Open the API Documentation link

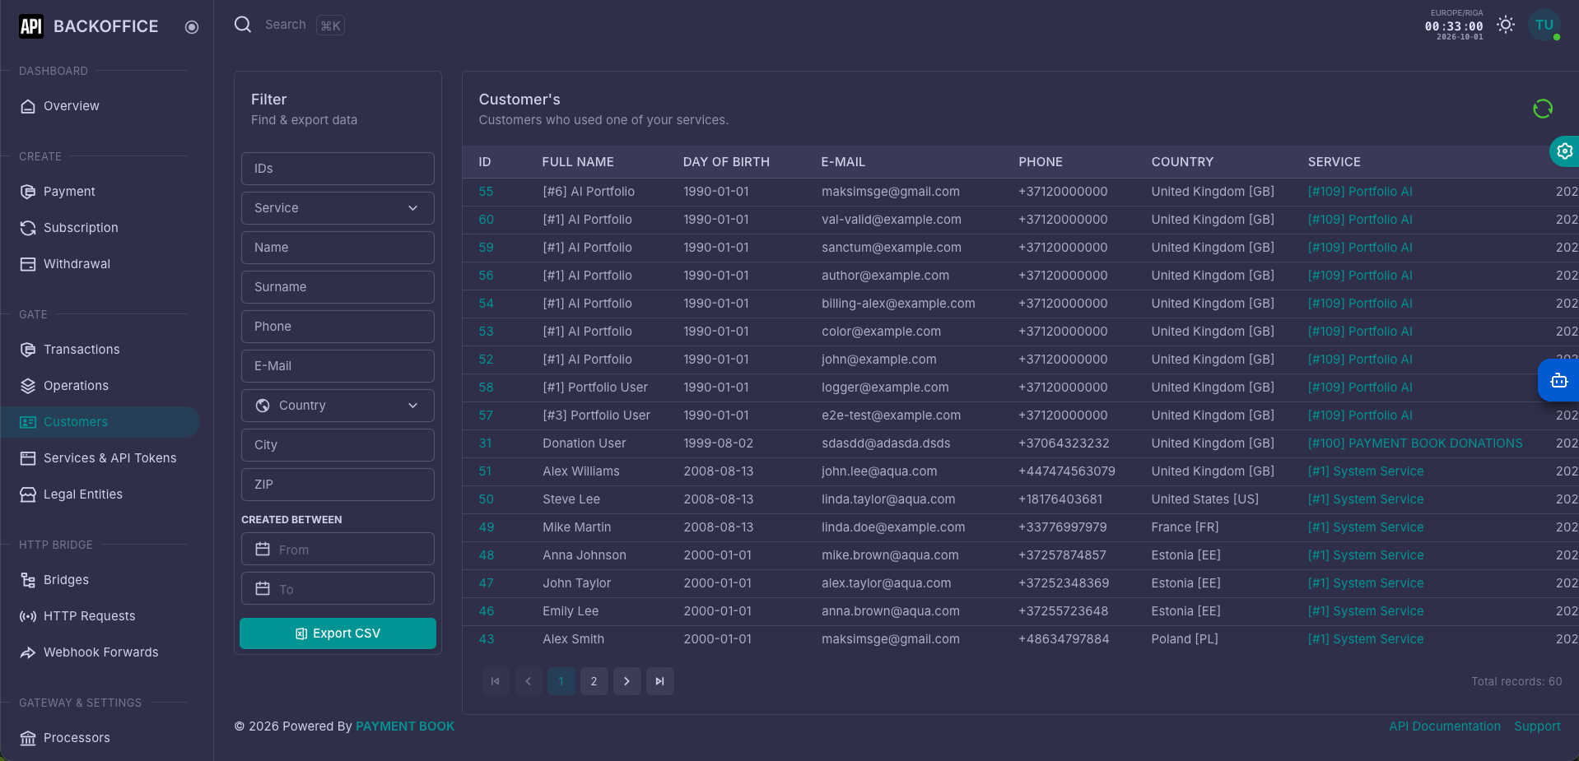(1445, 726)
